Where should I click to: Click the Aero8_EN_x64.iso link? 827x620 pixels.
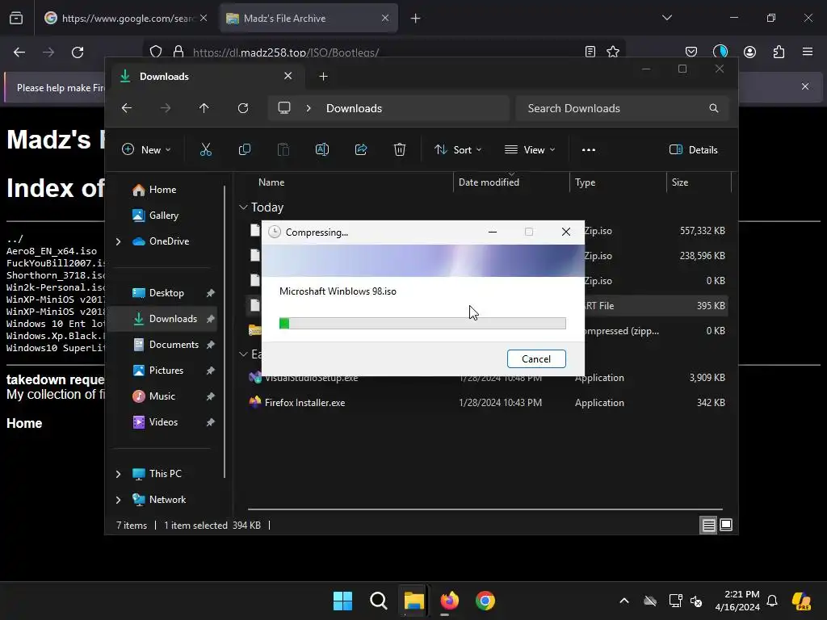pos(52,251)
